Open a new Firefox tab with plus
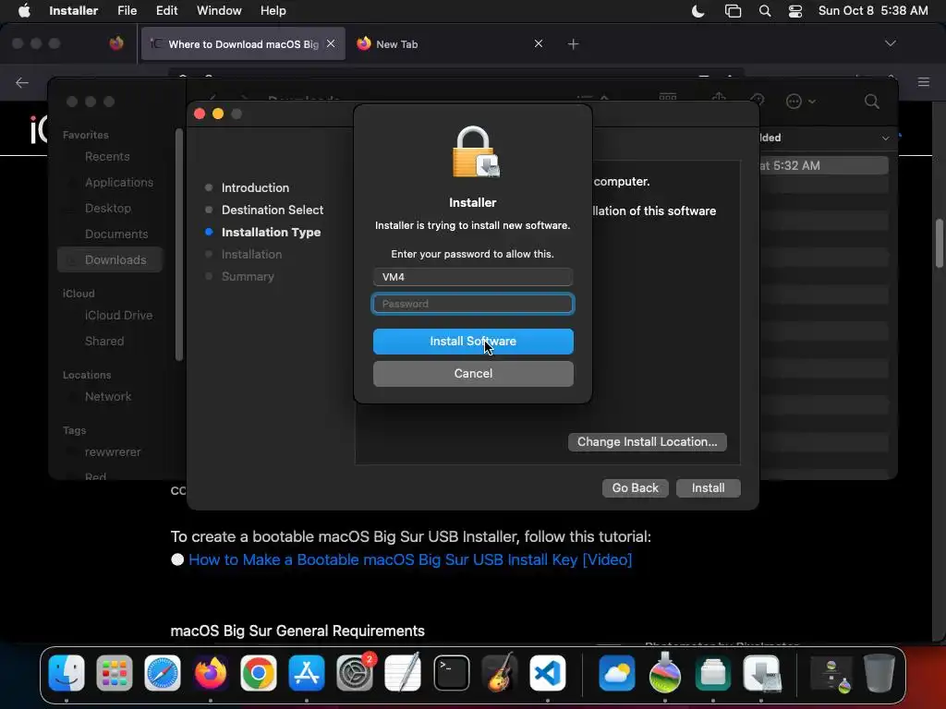The image size is (946, 709). click(573, 44)
